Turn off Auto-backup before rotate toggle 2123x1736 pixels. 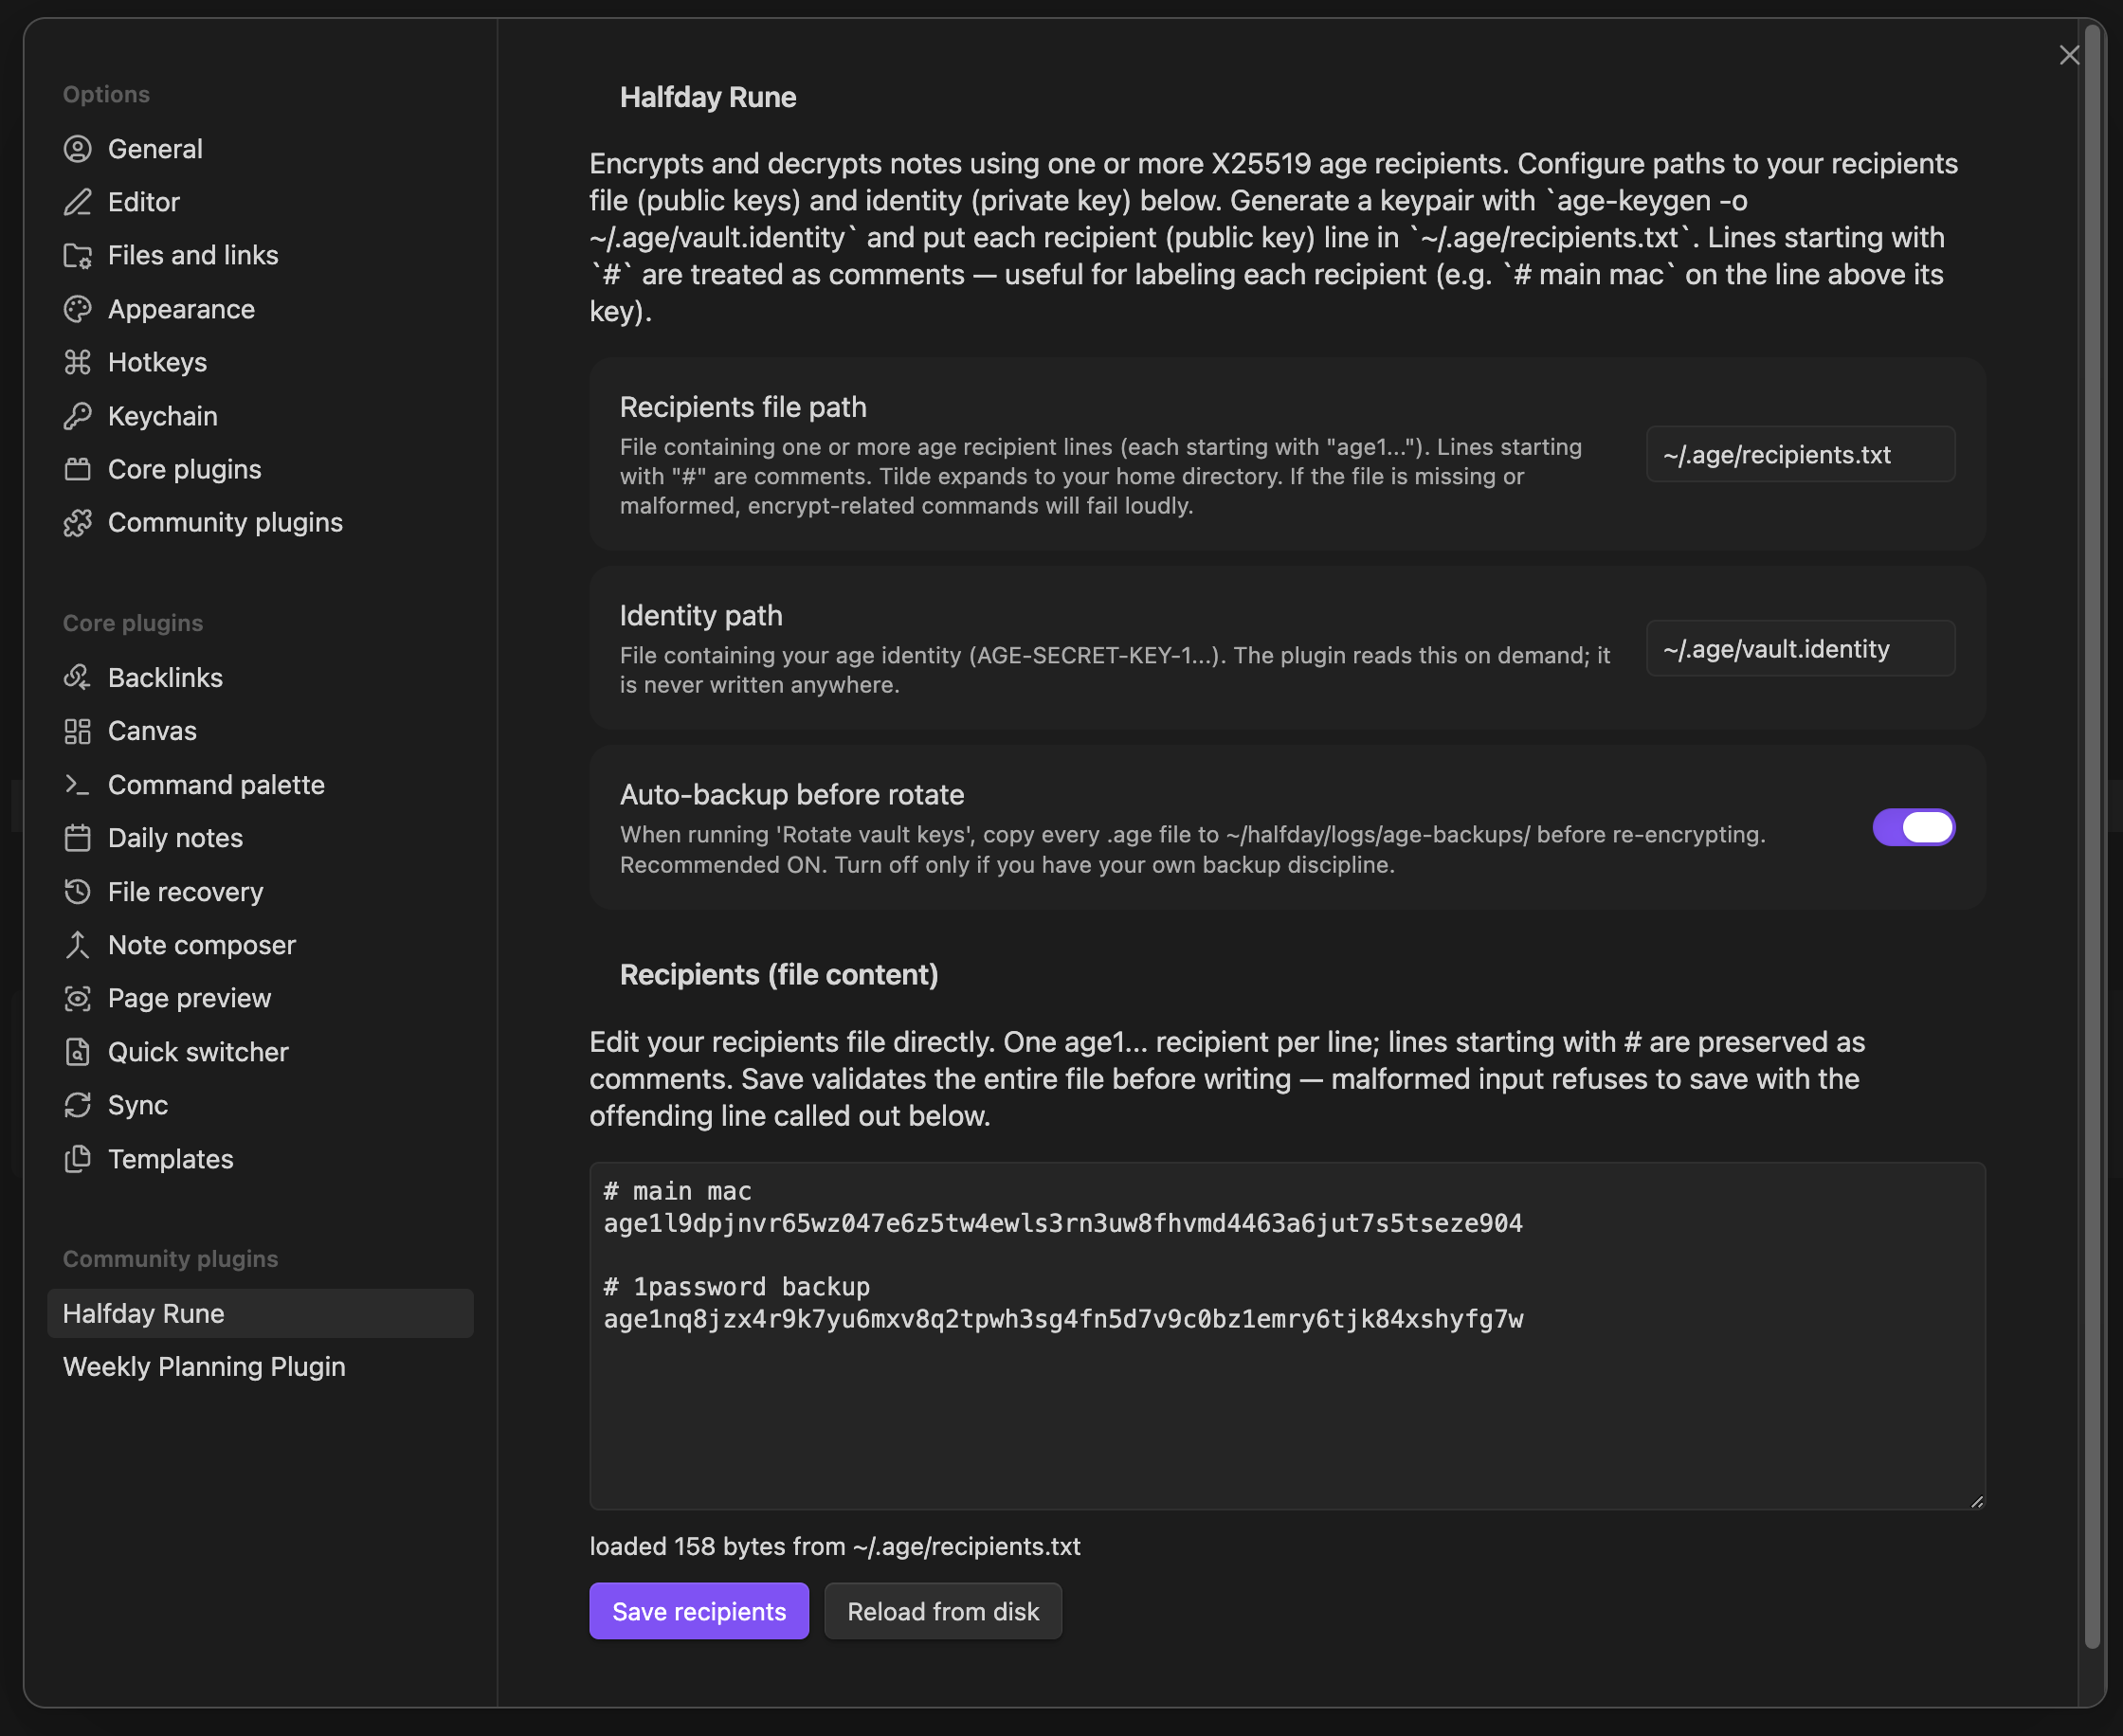(x=1913, y=827)
